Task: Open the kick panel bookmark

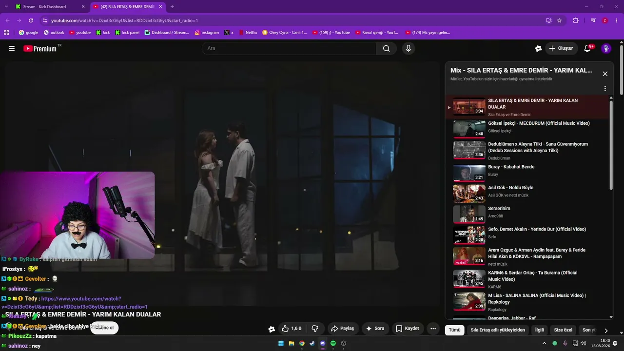Action: click(127, 33)
